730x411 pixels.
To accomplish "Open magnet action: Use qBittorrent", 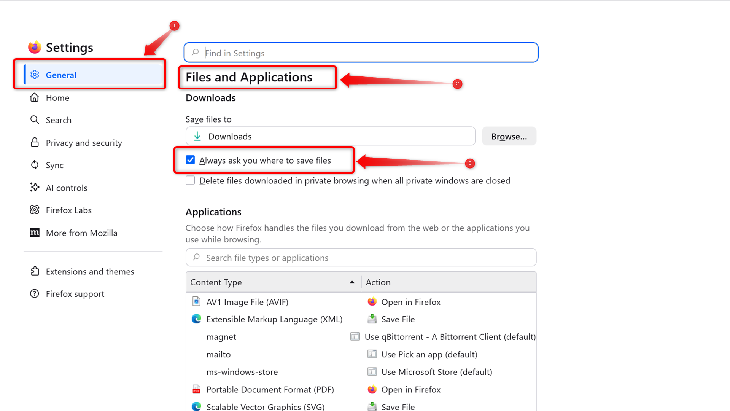I will (x=443, y=337).
